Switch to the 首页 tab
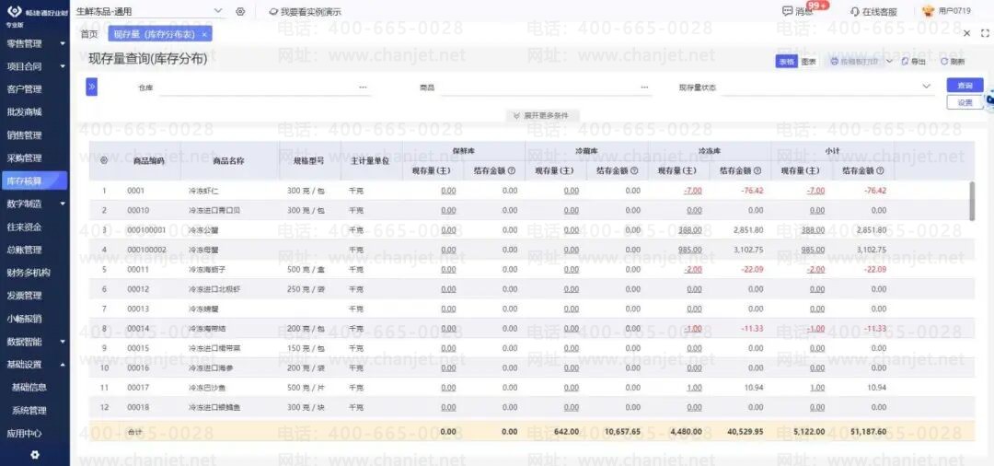The height and width of the screenshot is (466, 994). click(89, 34)
